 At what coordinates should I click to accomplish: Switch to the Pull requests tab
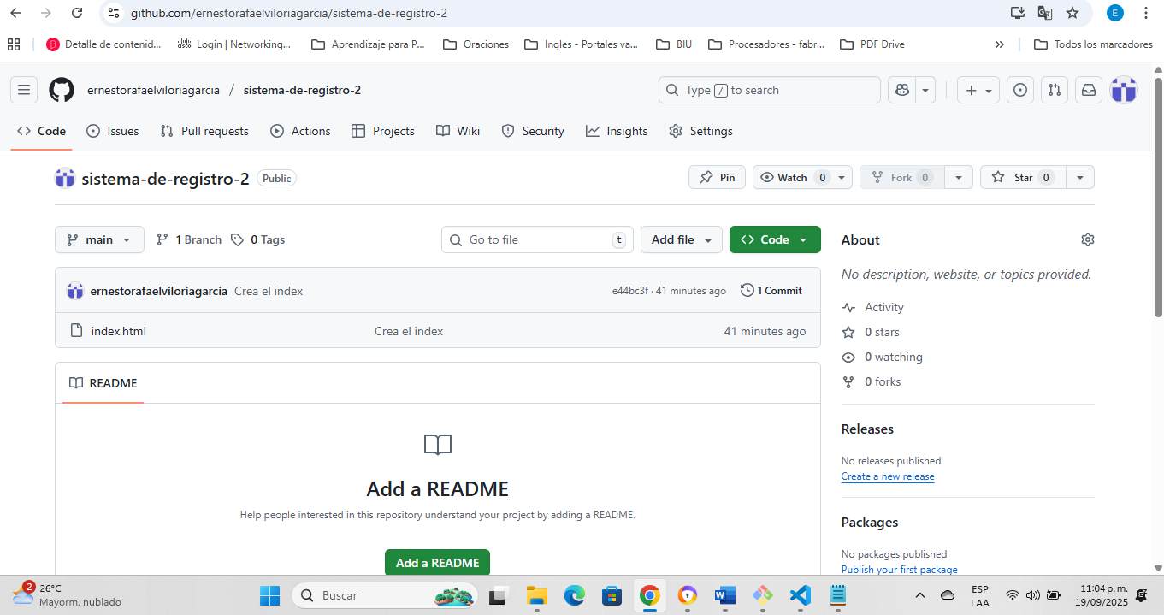click(x=204, y=131)
